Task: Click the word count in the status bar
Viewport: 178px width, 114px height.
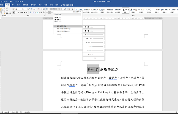Action: click(x=15, y=112)
